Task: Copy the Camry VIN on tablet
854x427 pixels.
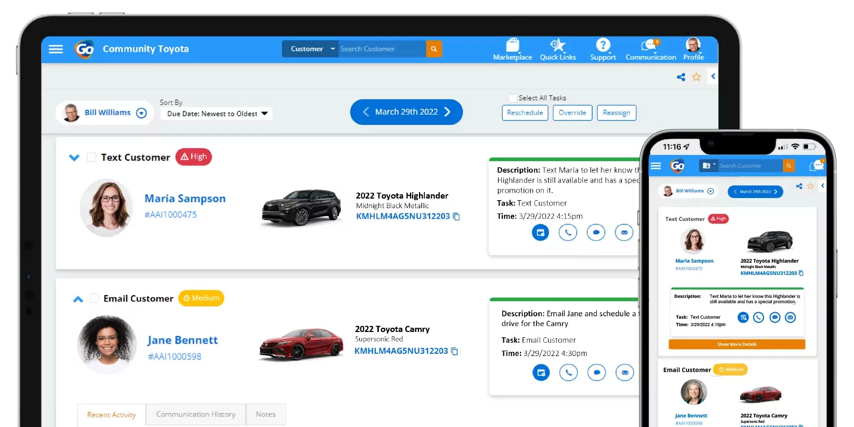Action: click(455, 351)
